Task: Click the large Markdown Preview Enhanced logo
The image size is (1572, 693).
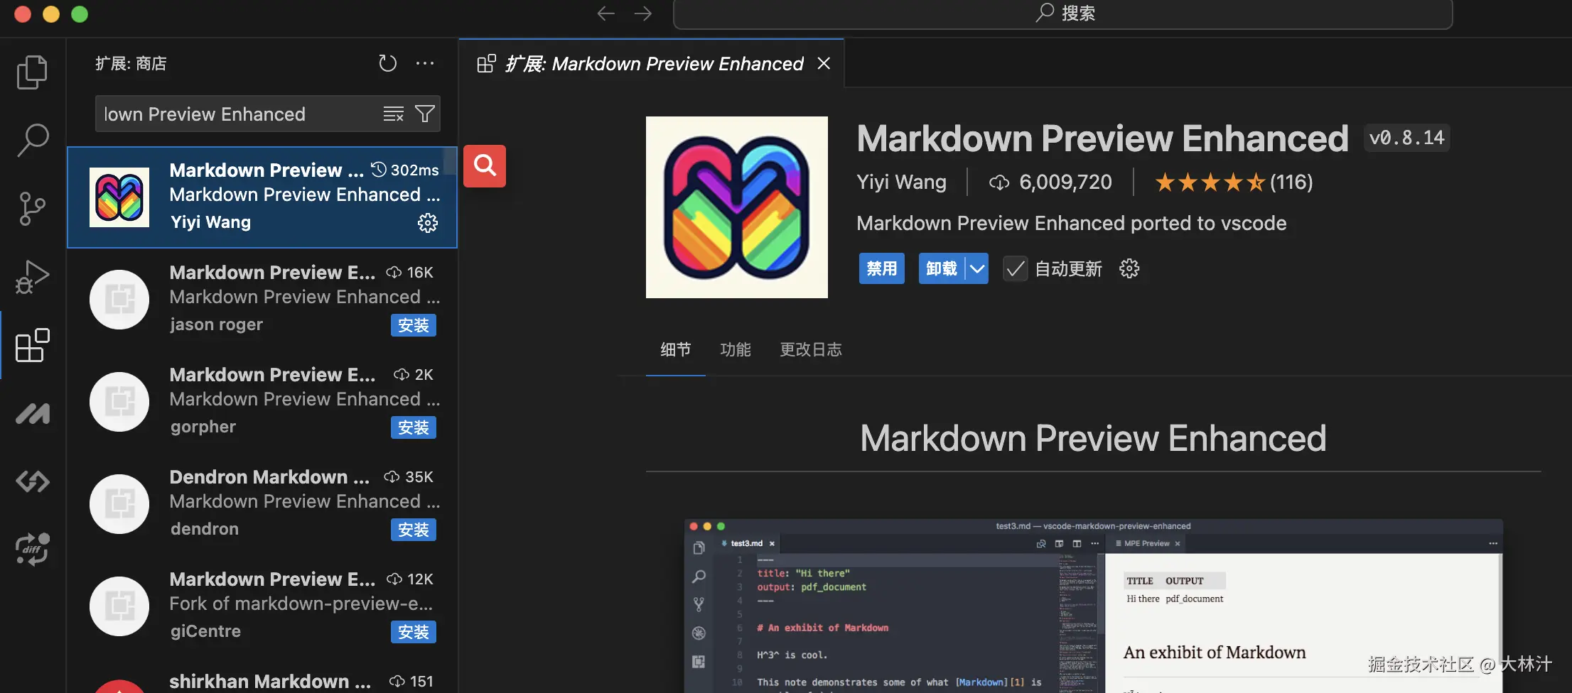Action: coord(737,207)
